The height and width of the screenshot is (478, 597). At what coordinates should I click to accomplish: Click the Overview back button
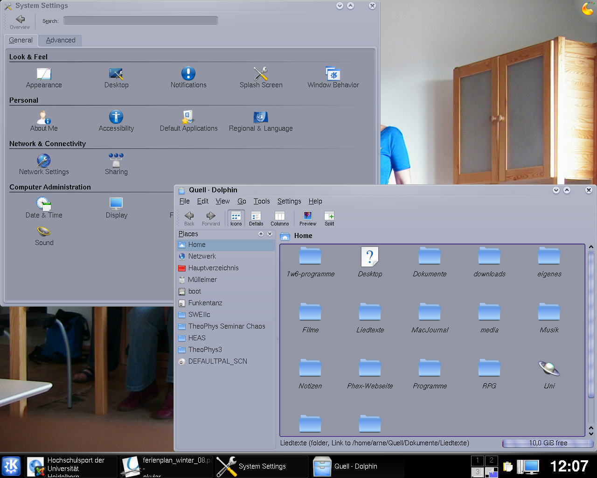(x=20, y=21)
